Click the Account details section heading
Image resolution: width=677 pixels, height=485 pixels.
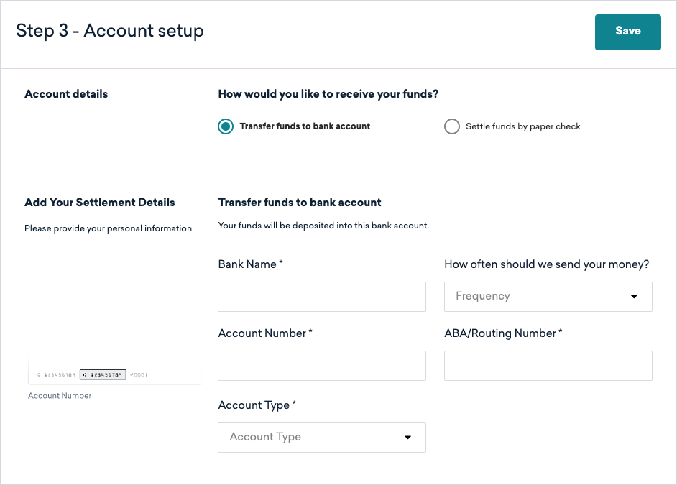[66, 94]
